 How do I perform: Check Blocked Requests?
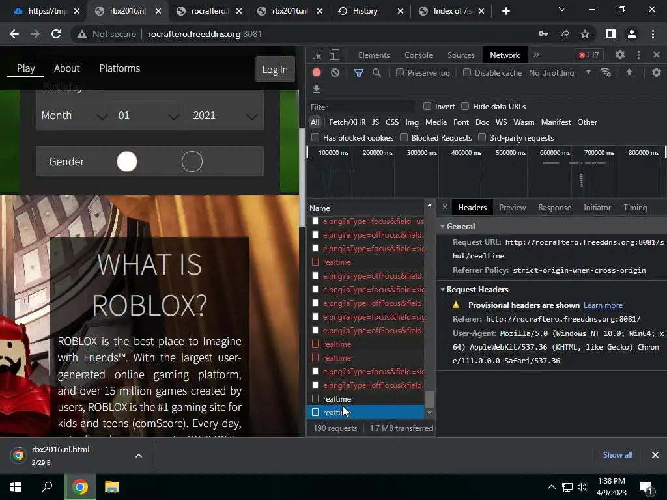click(404, 137)
